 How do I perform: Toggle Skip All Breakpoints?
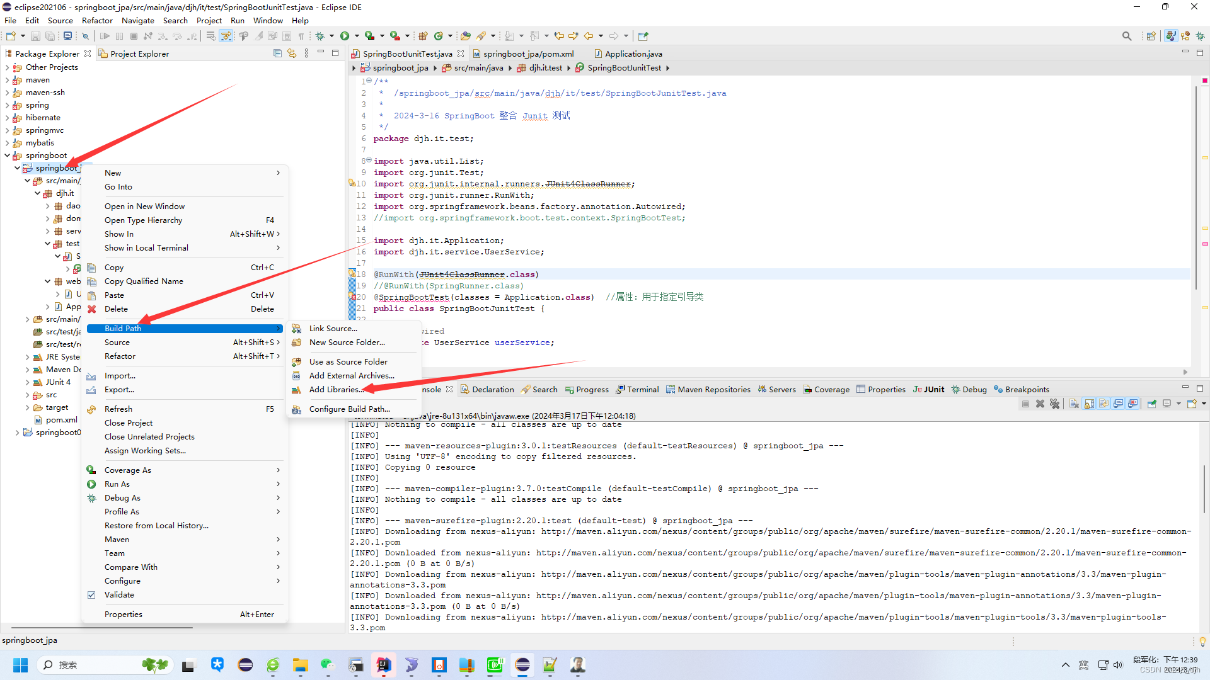pyautogui.click(x=85, y=36)
